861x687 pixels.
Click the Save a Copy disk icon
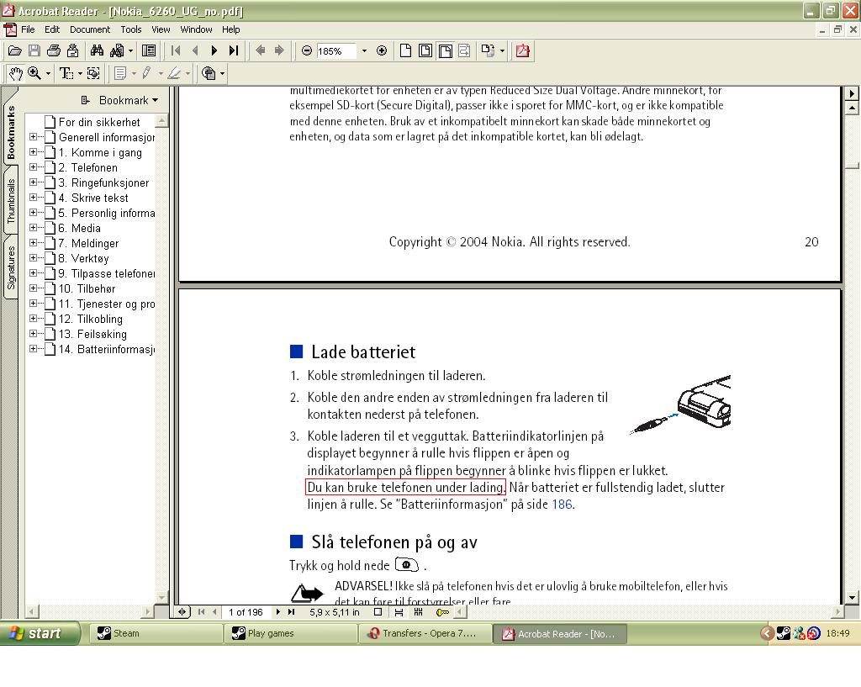34,51
